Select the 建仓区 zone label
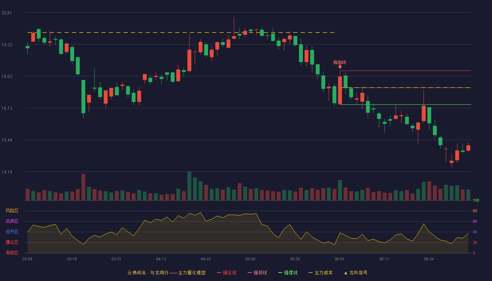The width and height of the screenshot is (492, 281). click(12, 242)
